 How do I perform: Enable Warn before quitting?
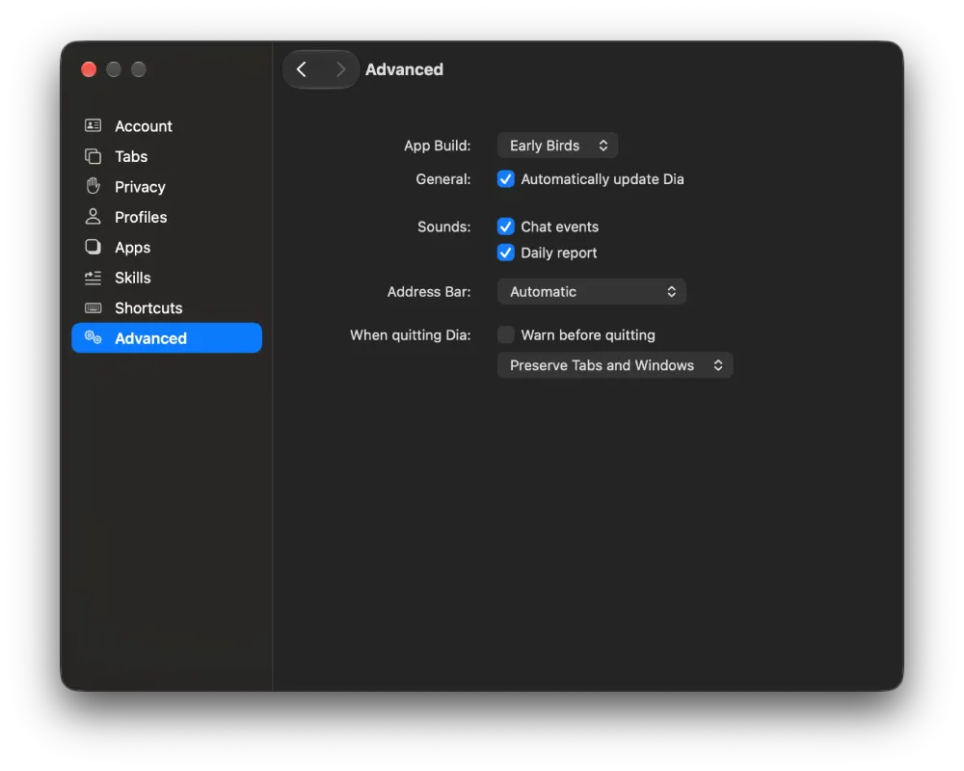tap(506, 334)
